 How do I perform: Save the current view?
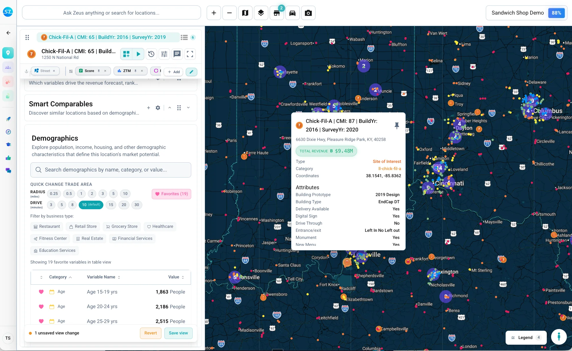(x=178, y=333)
